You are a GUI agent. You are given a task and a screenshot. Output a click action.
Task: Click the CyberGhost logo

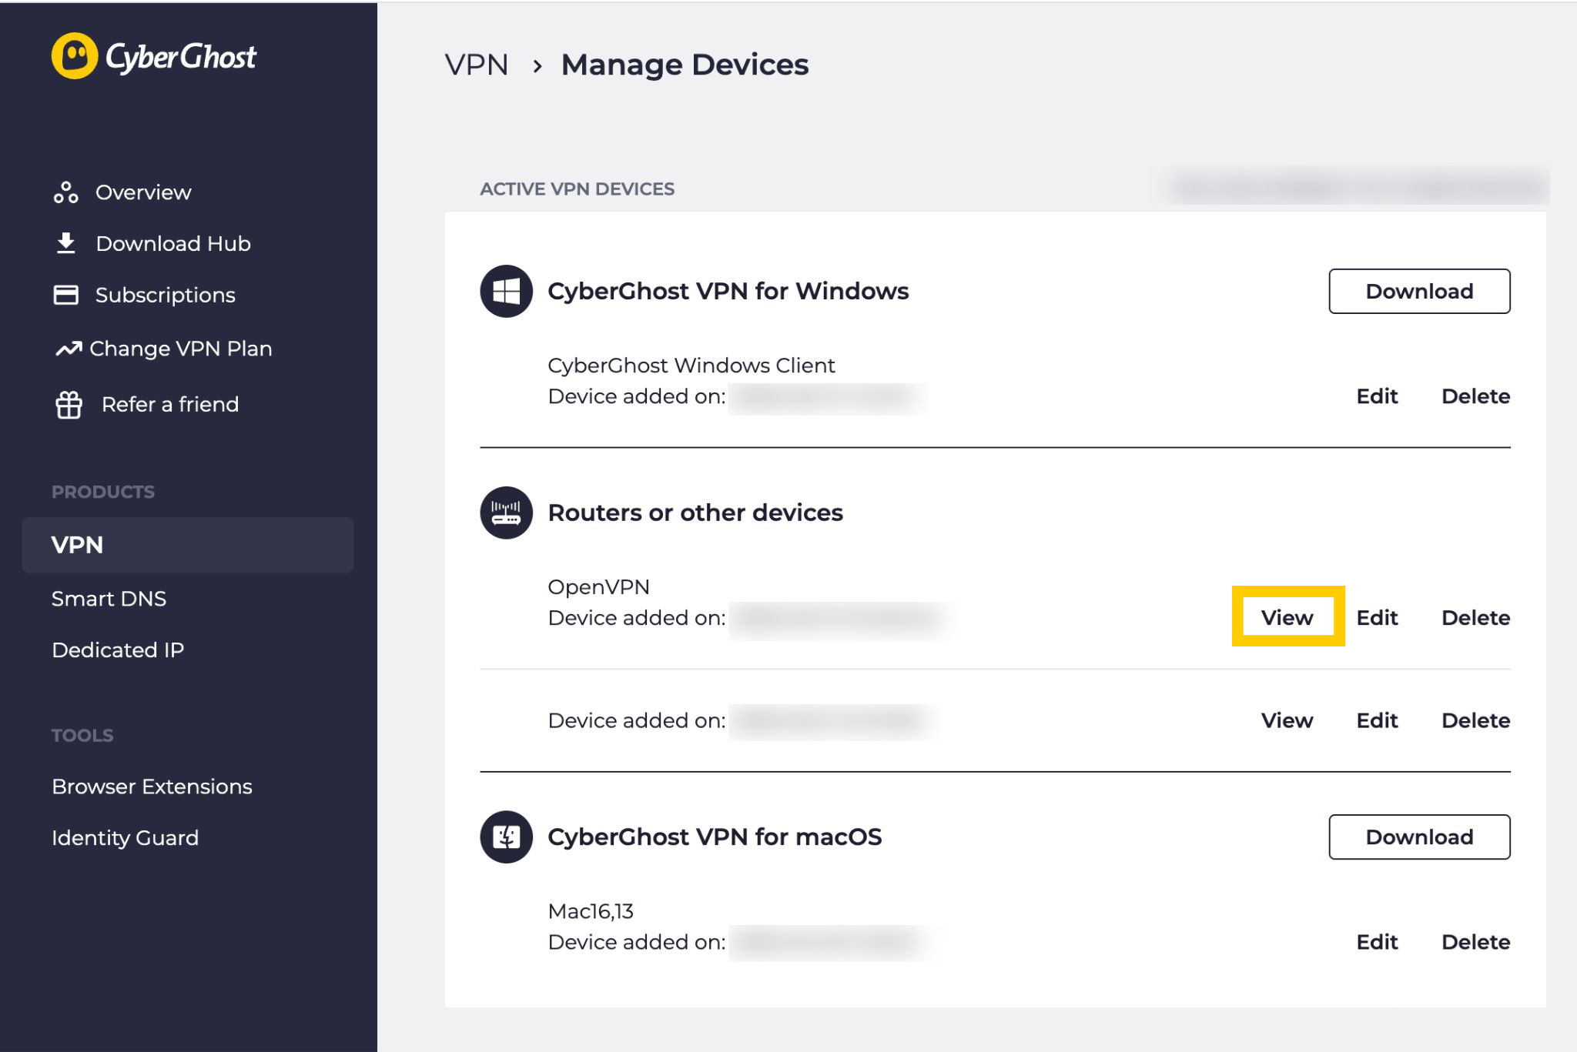tap(154, 56)
